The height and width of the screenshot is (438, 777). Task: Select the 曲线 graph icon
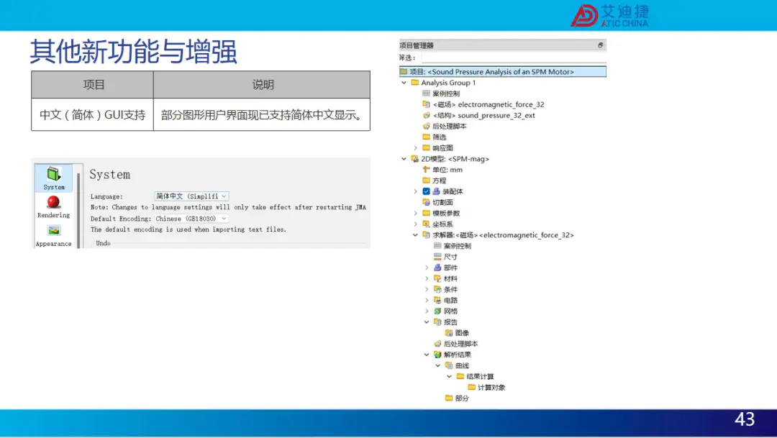[x=449, y=365]
